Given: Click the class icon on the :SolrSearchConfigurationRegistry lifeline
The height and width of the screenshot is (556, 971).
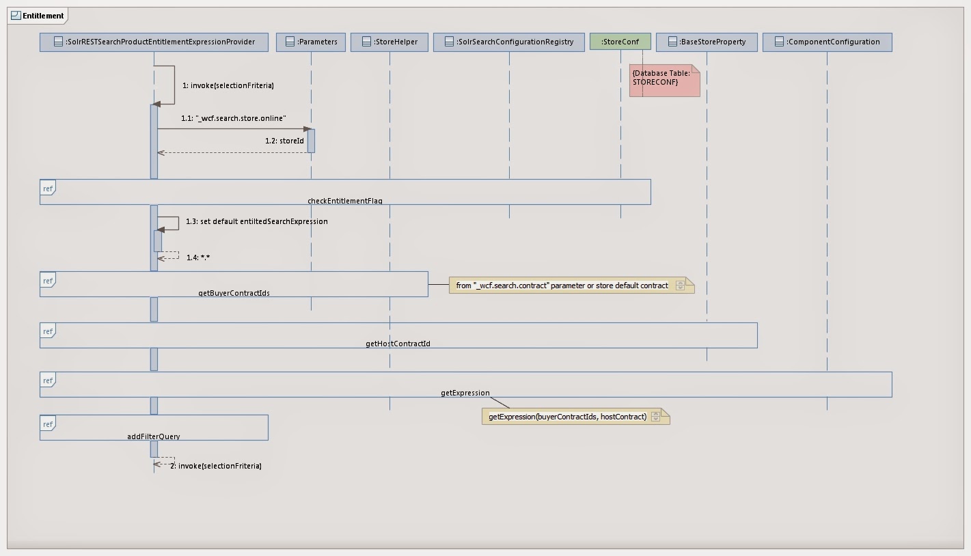Looking at the screenshot, I should [x=448, y=41].
